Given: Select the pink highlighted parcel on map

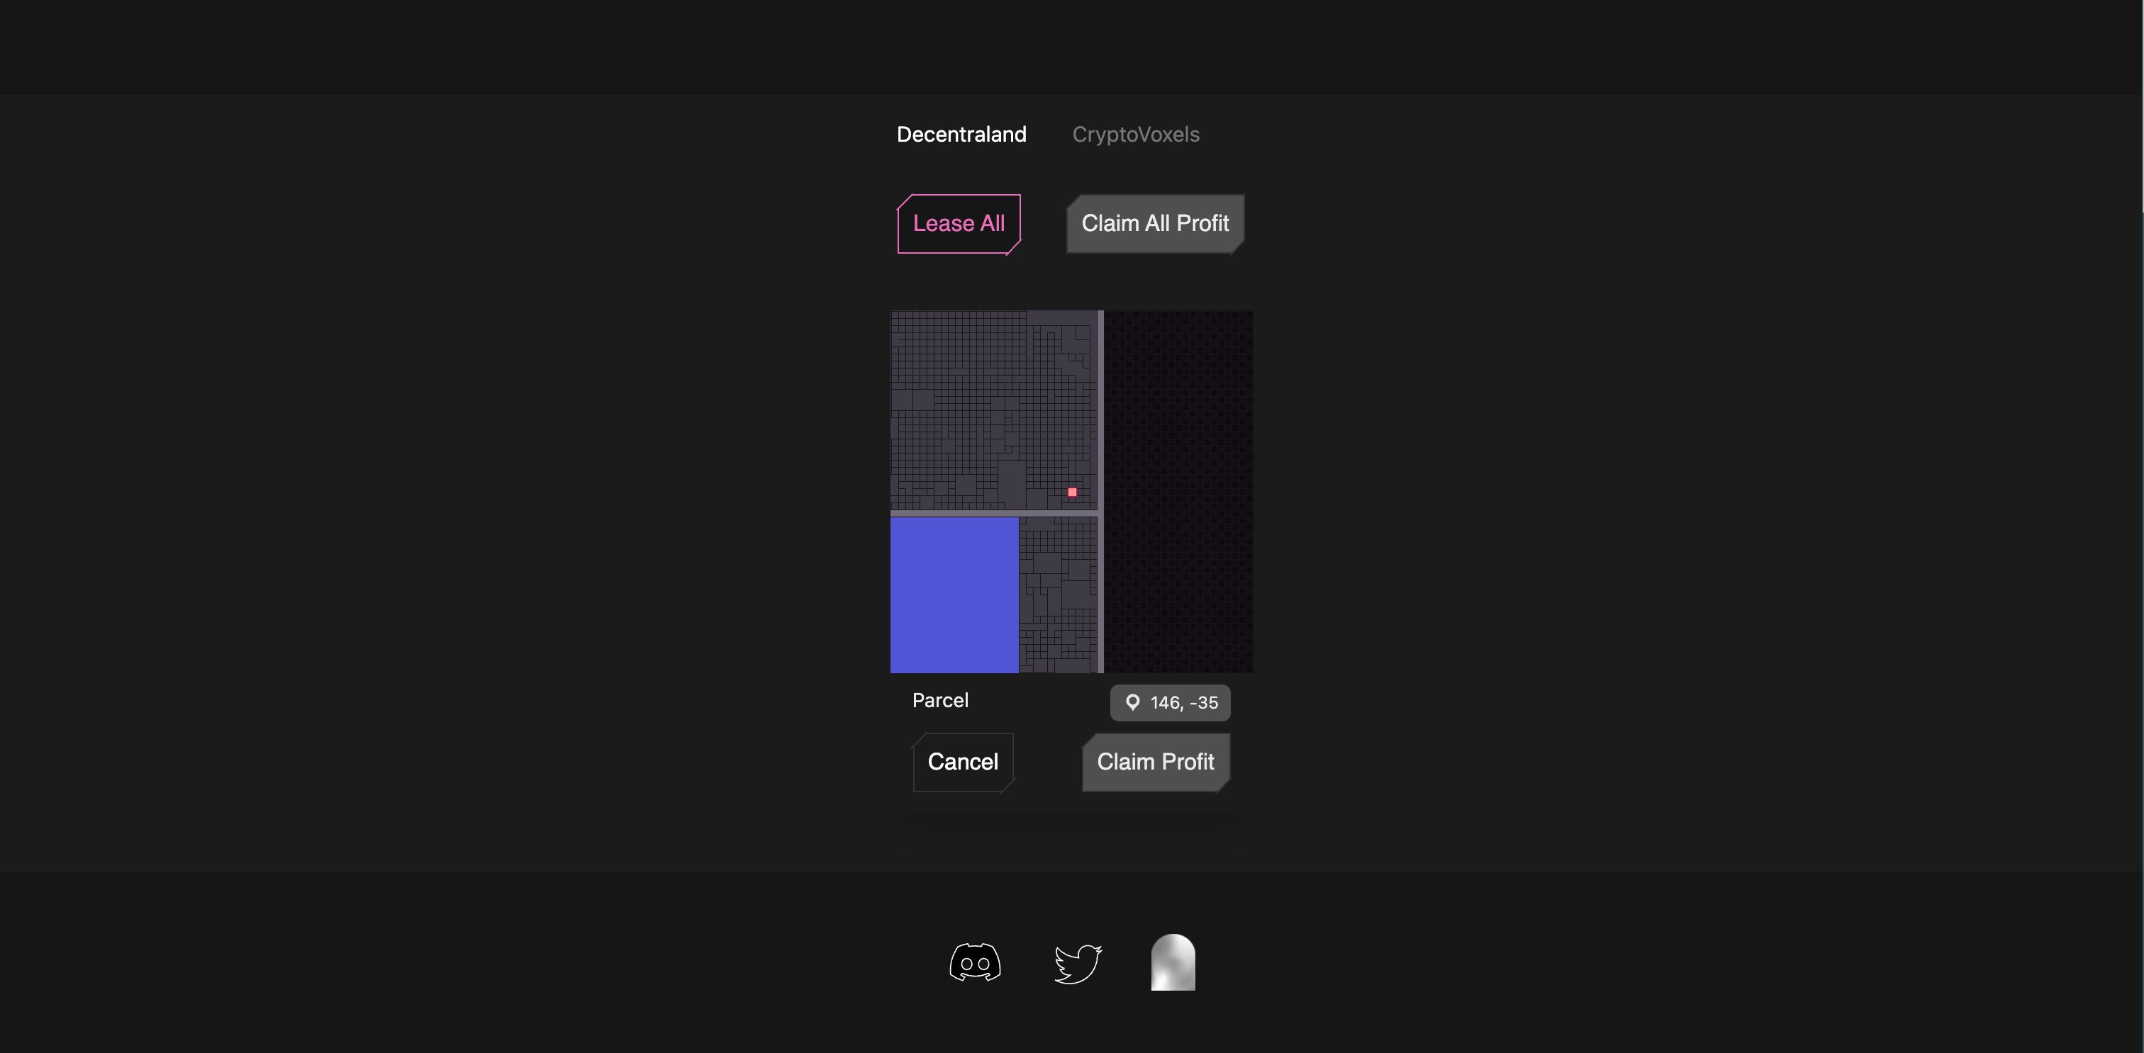Looking at the screenshot, I should point(1072,492).
